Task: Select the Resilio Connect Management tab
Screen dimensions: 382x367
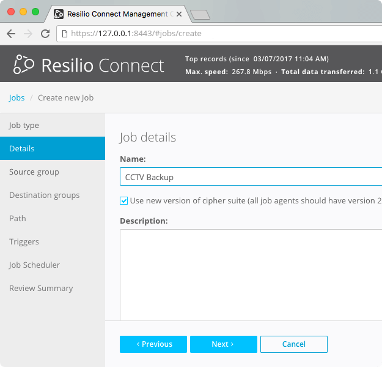Action: (117, 14)
